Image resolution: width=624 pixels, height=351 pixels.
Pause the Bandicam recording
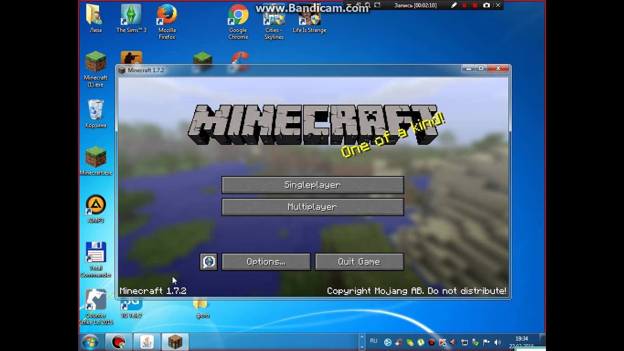[464, 5]
